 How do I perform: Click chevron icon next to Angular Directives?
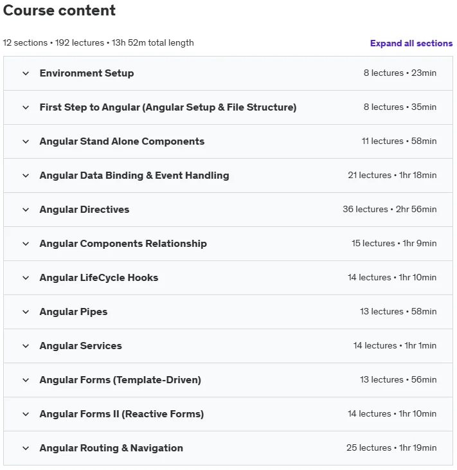tap(26, 210)
